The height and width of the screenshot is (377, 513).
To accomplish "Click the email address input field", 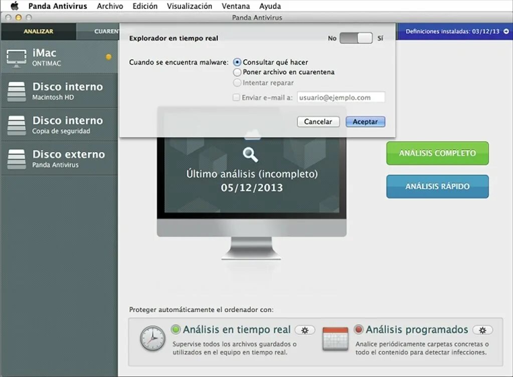I will [341, 97].
